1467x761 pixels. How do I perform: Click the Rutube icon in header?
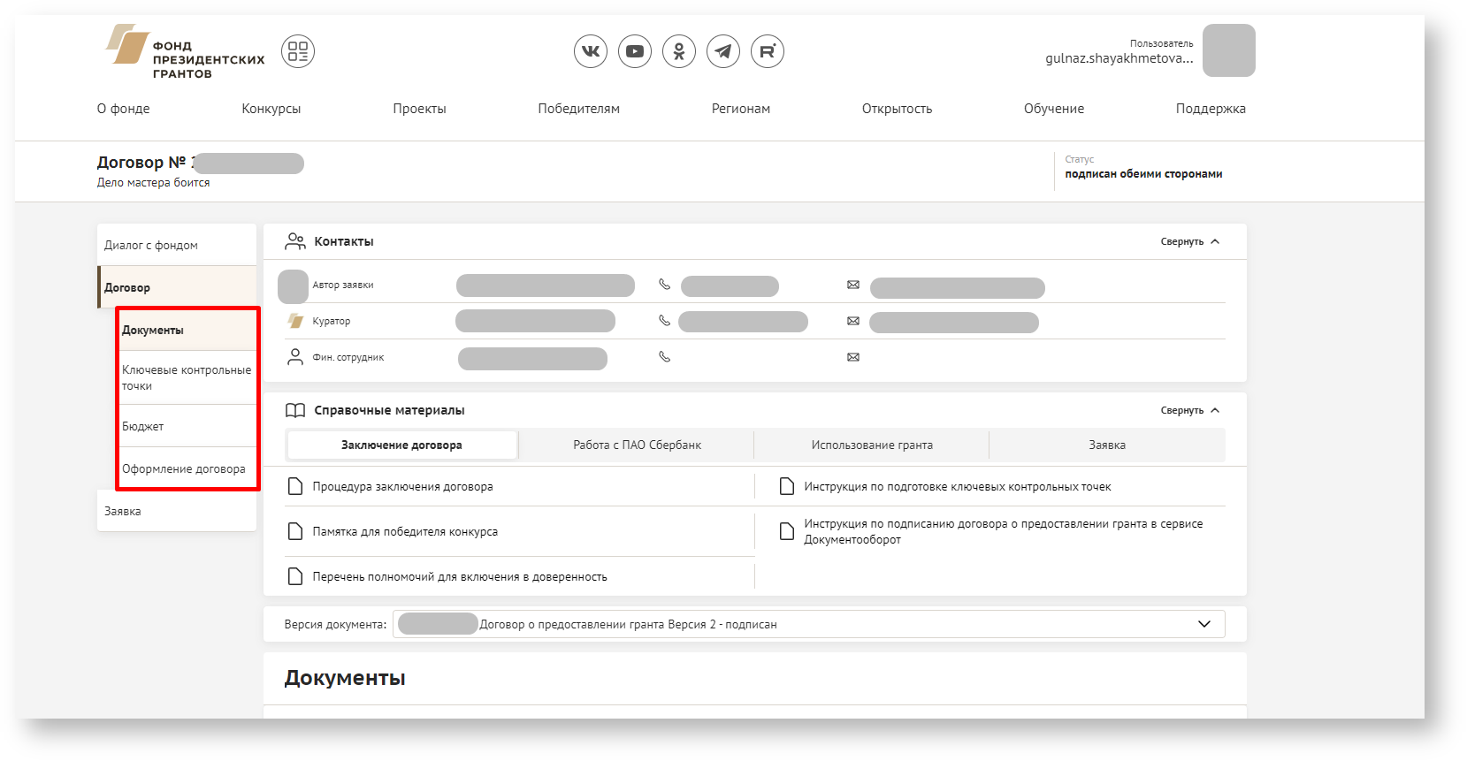coord(767,51)
